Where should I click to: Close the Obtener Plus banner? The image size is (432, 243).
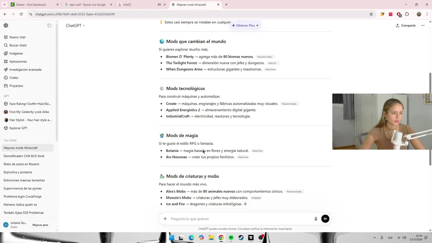point(257,26)
